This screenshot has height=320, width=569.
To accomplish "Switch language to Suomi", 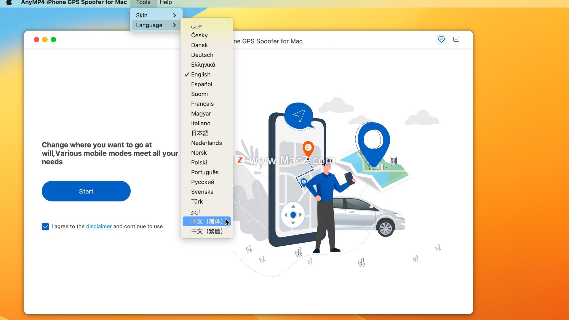I will (x=207, y=94).
